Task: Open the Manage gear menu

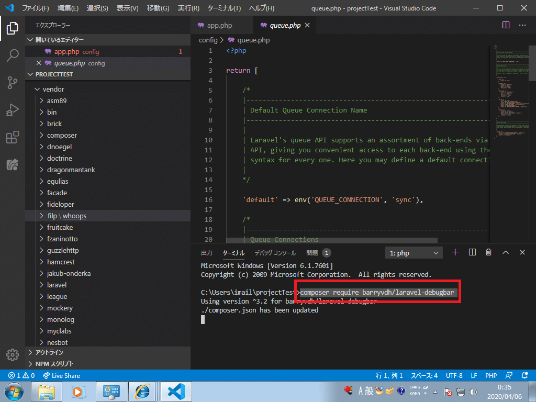Action: tap(13, 355)
